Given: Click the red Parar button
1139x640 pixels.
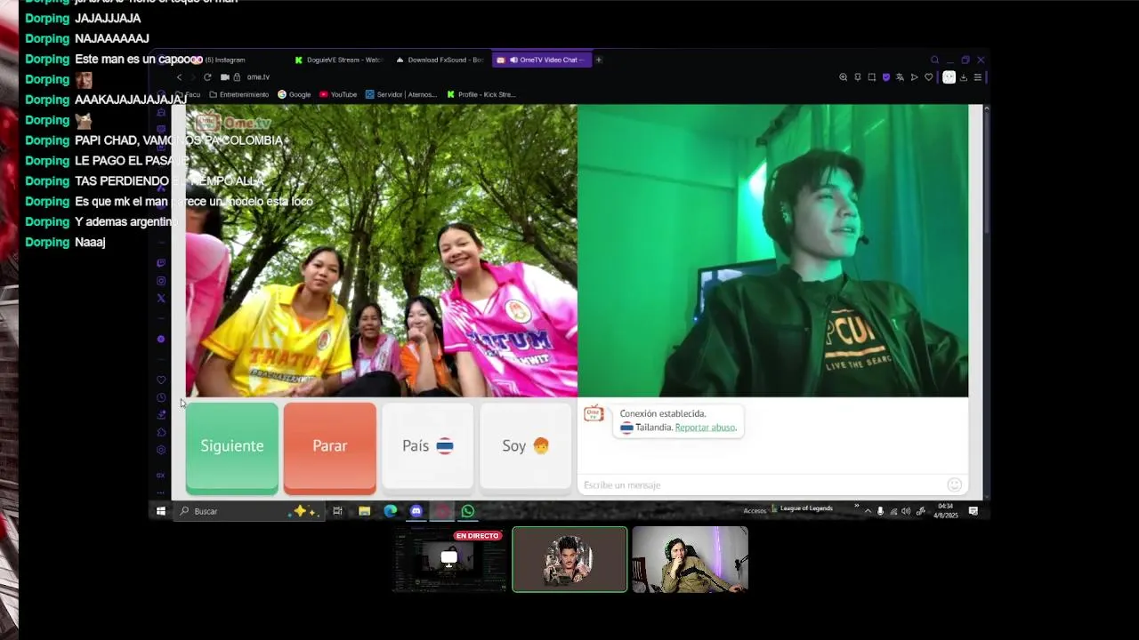Looking at the screenshot, I should tap(330, 446).
